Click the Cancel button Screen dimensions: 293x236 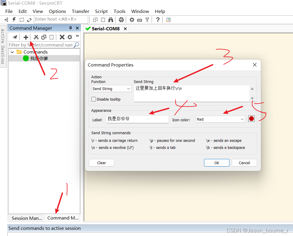244,163
